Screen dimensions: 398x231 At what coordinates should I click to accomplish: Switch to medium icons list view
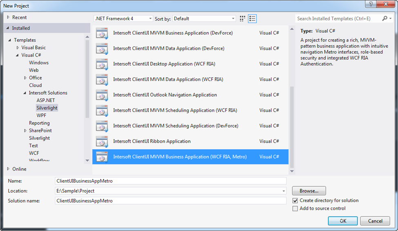[x=252, y=18]
